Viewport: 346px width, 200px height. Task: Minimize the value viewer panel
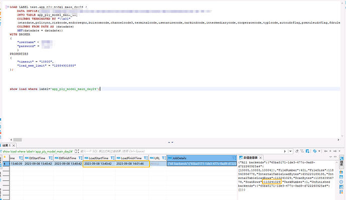pyautogui.click(x=335, y=157)
